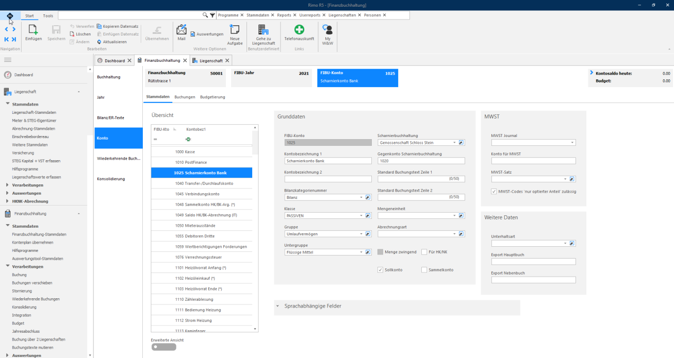
Task: Toggle the hamburger sidebar menu
Action: [8, 60]
